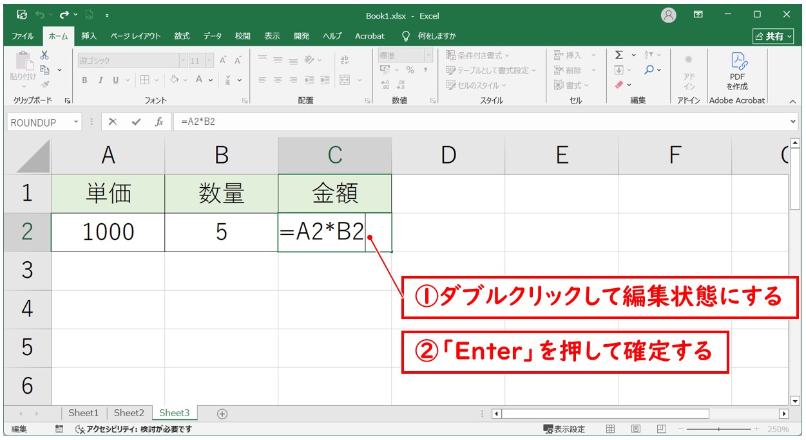Viewport: 806px width, 440px height.
Task: Click the Decrease Indent icon
Action: (x=309, y=80)
